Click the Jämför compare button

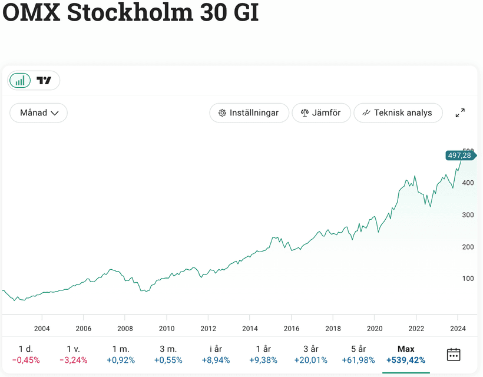pos(321,113)
